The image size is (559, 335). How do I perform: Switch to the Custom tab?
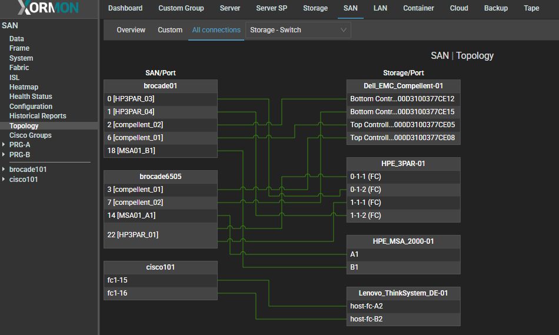click(x=170, y=30)
